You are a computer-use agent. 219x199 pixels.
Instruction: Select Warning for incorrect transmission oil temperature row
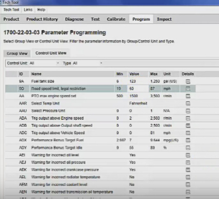(100, 192)
